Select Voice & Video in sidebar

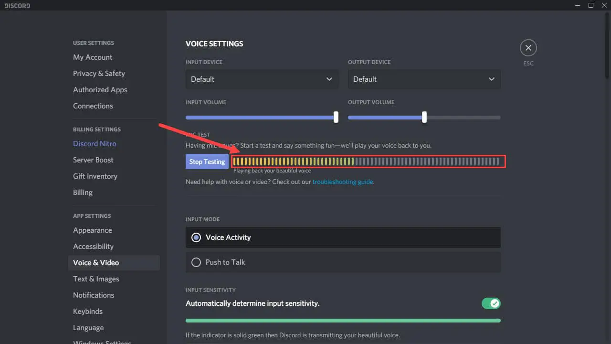click(114, 263)
